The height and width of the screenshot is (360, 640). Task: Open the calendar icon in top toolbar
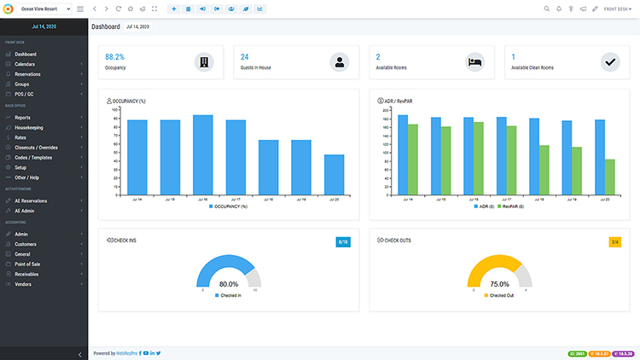pyautogui.click(x=189, y=9)
